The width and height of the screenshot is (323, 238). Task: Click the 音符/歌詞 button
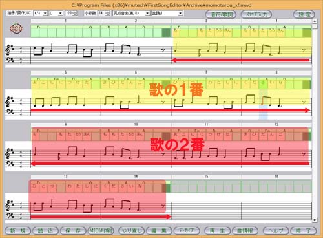(221, 14)
